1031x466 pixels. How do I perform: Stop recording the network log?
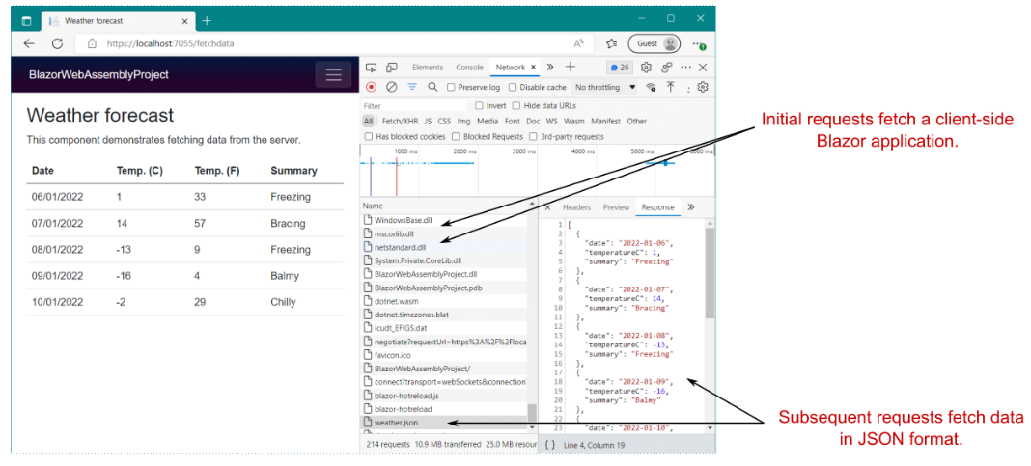click(x=372, y=87)
